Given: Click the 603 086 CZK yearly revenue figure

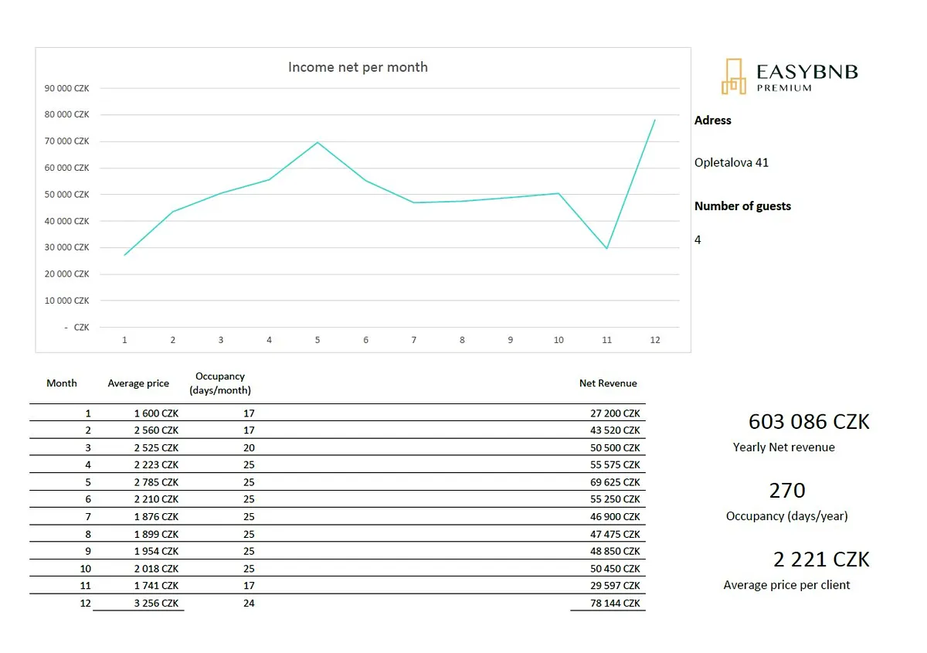Looking at the screenshot, I should [809, 422].
